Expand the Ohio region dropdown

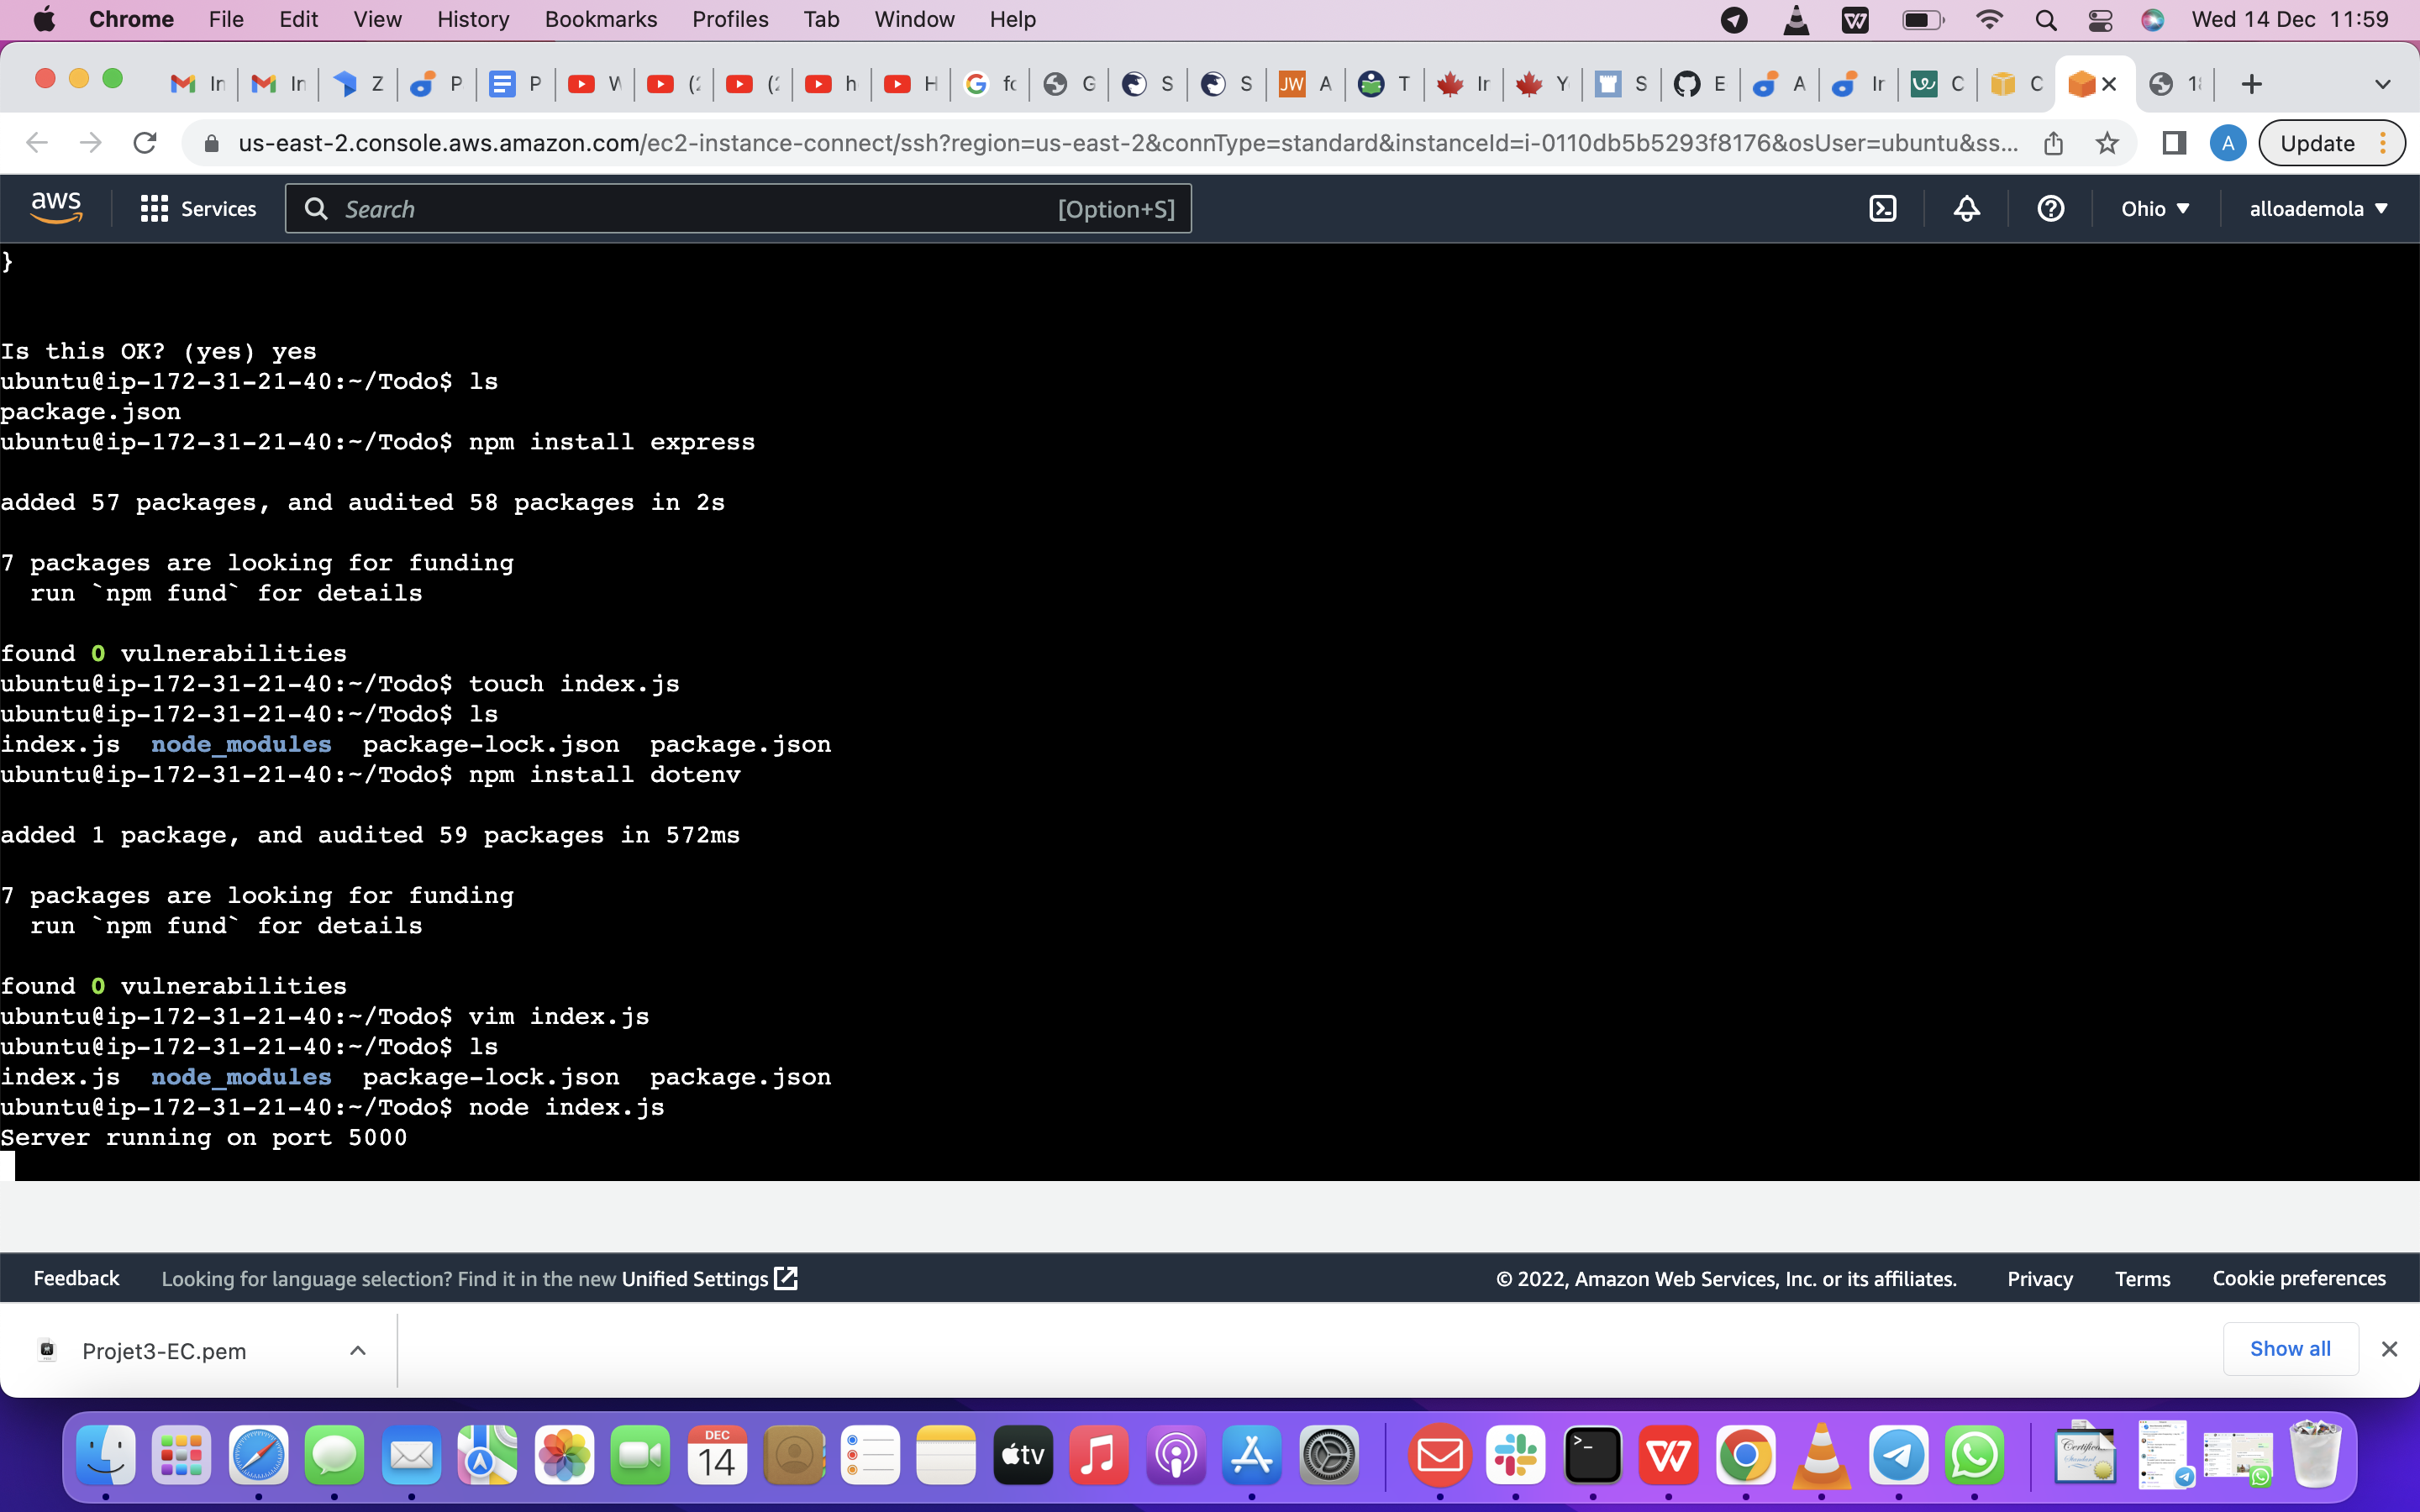coord(2155,208)
